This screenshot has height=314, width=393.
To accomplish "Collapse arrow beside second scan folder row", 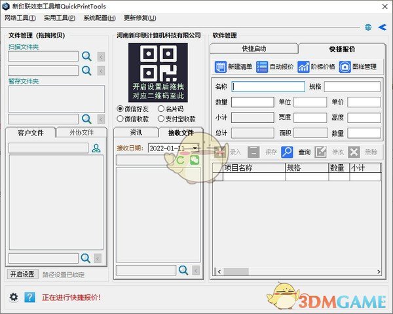I will 101,71.
